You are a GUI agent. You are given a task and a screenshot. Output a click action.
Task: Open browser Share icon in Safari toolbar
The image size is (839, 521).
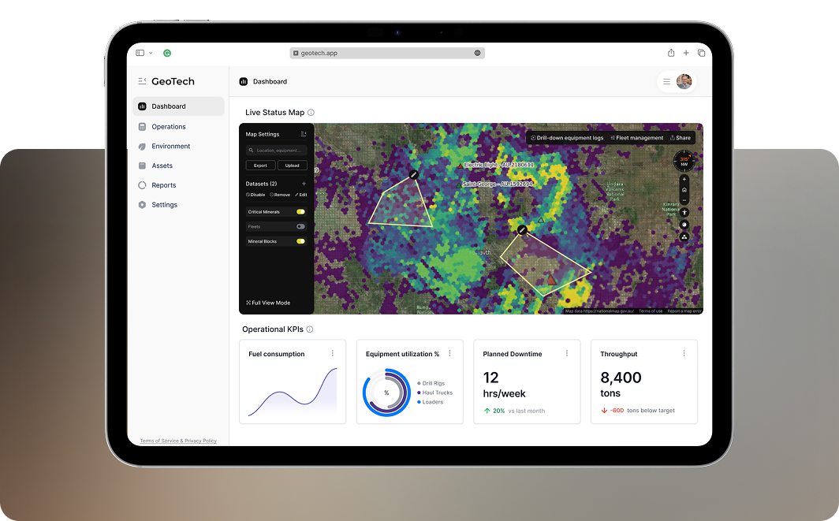click(x=671, y=53)
